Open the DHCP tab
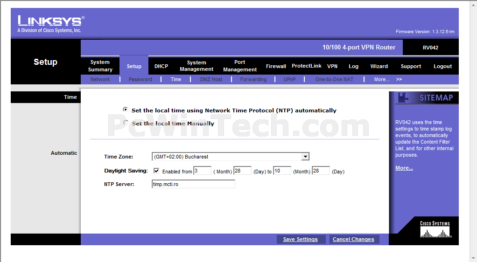Image resolution: width=477 pixels, height=262 pixels. point(161,66)
